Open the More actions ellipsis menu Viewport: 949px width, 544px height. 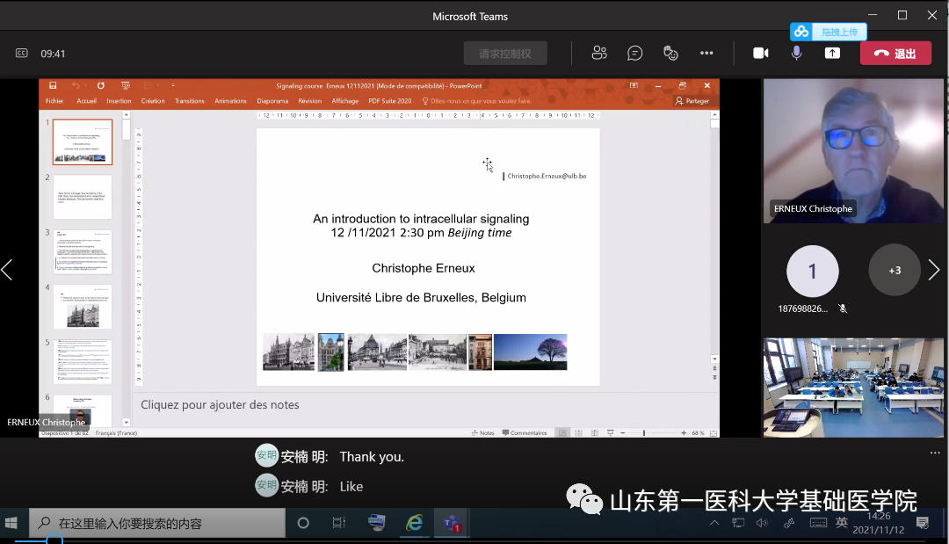[x=706, y=53]
